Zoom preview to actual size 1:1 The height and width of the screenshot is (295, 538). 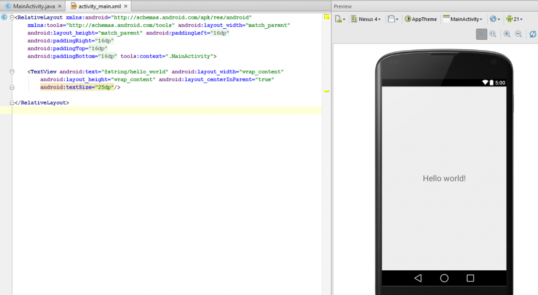[x=493, y=34]
